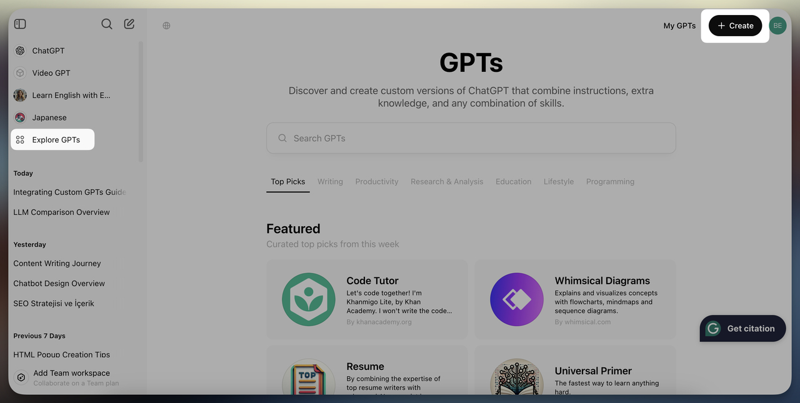Select the Education tab
Image resolution: width=800 pixels, height=403 pixels.
coord(513,181)
